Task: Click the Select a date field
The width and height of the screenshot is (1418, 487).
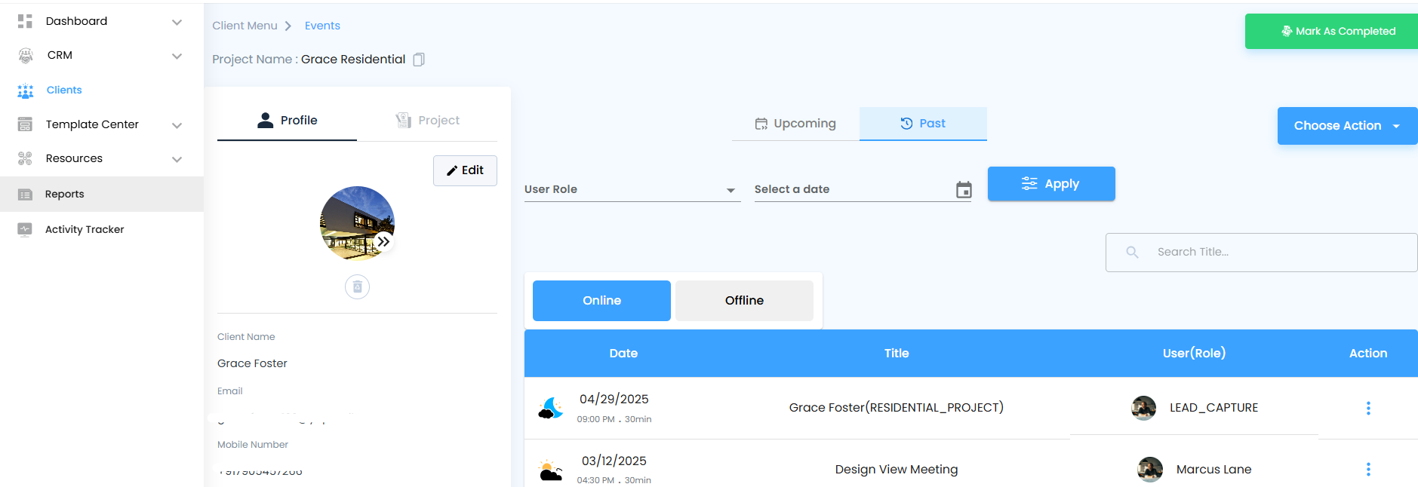Action: pos(863,190)
